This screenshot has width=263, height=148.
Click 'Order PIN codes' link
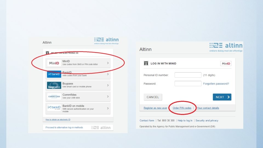pos(182,108)
